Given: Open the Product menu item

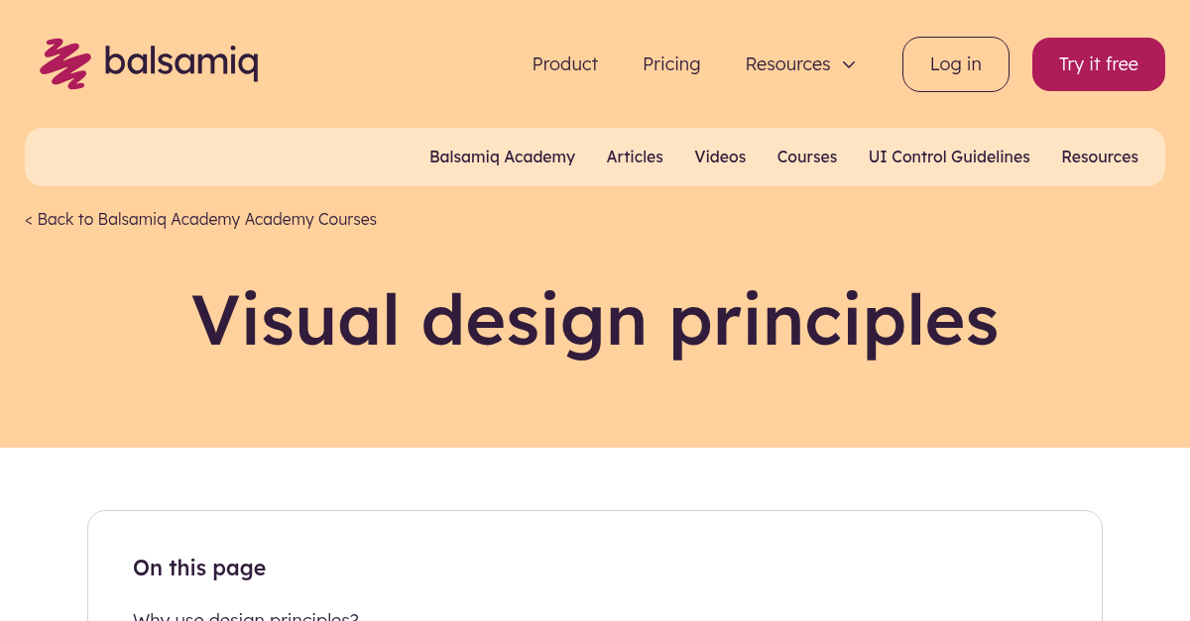Looking at the screenshot, I should point(564,63).
